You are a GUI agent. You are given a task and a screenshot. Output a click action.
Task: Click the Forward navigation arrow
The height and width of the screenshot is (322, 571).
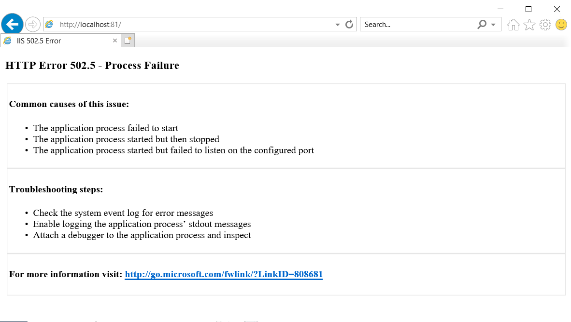tap(33, 24)
